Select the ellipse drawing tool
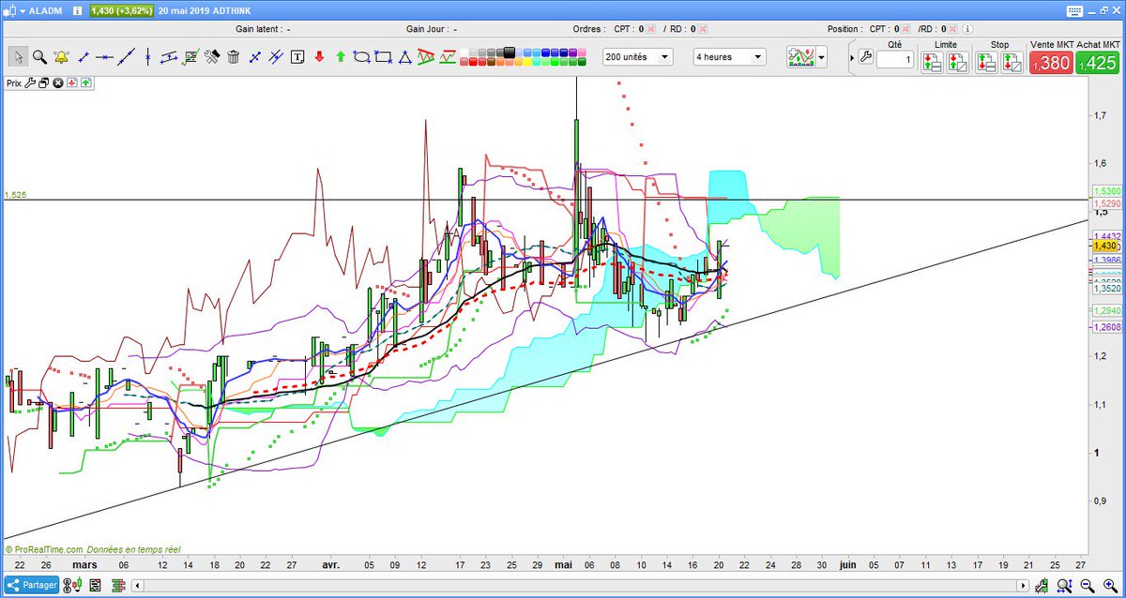The height and width of the screenshot is (598, 1126). click(x=361, y=57)
